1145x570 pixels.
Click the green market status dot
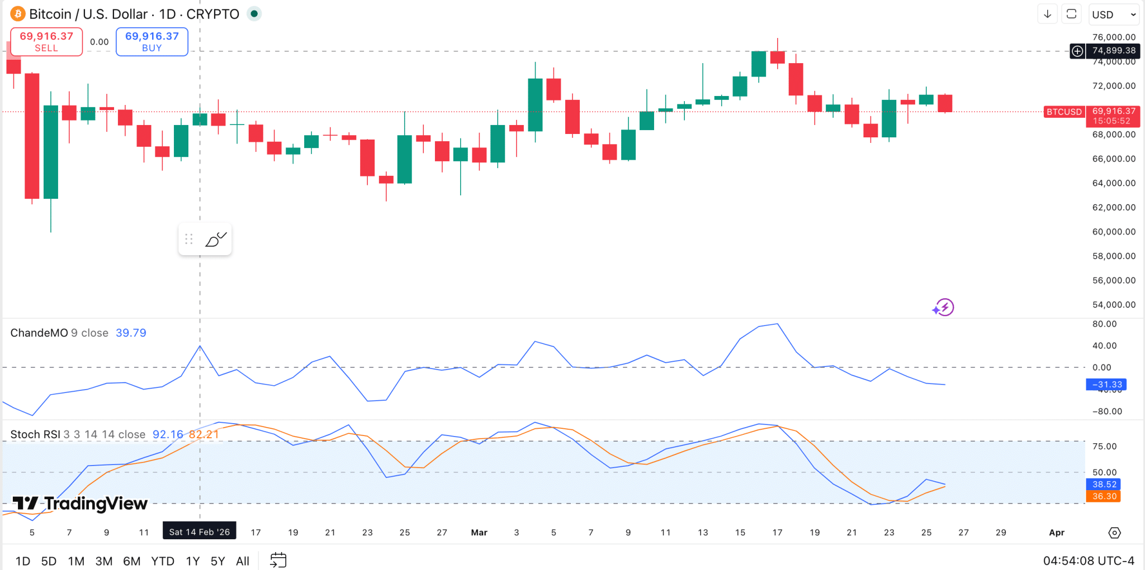tap(254, 14)
